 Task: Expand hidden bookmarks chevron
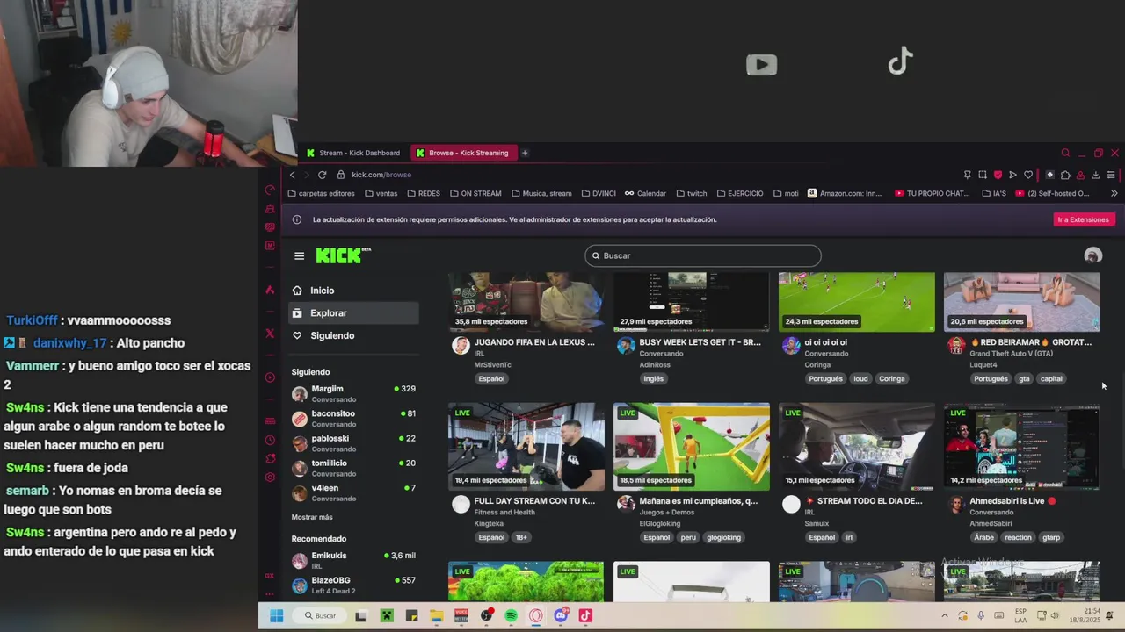coord(1114,193)
